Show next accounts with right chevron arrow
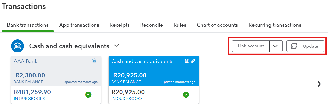Screen dimensions: 328x104 [320, 84]
